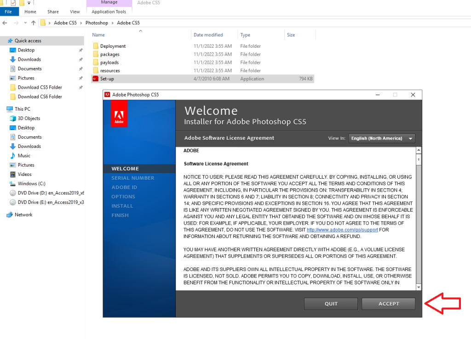Open Download CS5 Folder in sidebar
The width and height of the screenshot is (471, 339).
click(x=40, y=87)
